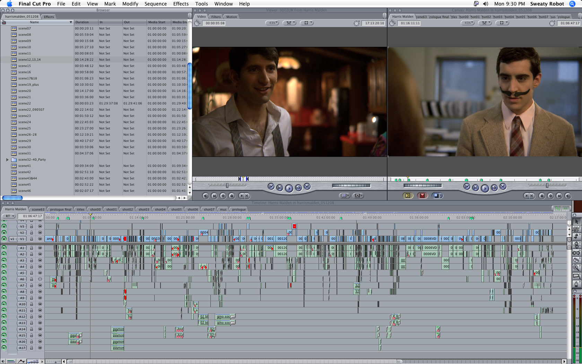Click the Match Frame button in Viewer
This screenshot has width=582, height=364.
[x=206, y=196]
